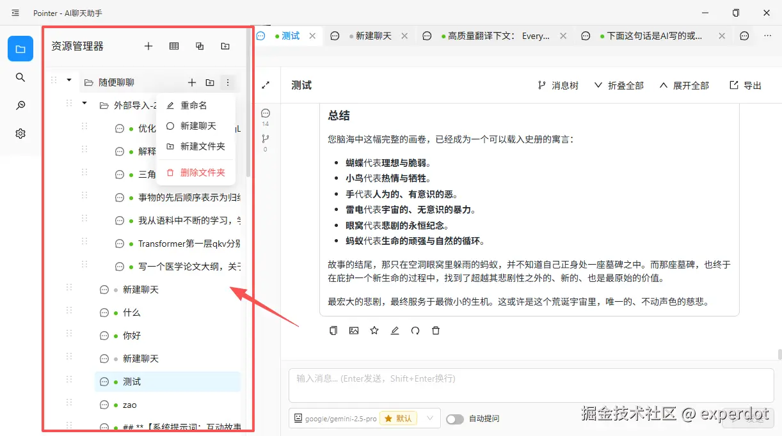
Task: Select 删除文件夹 in the context menu
Action: click(x=196, y=173)
